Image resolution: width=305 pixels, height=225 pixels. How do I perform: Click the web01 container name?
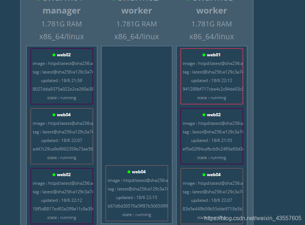[214, 55]
